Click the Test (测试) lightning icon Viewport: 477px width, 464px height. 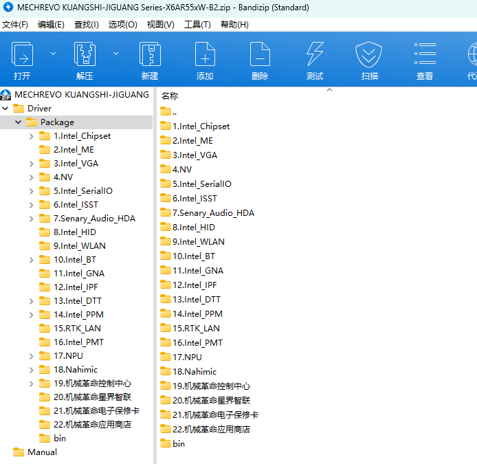[x=315, y=54]
